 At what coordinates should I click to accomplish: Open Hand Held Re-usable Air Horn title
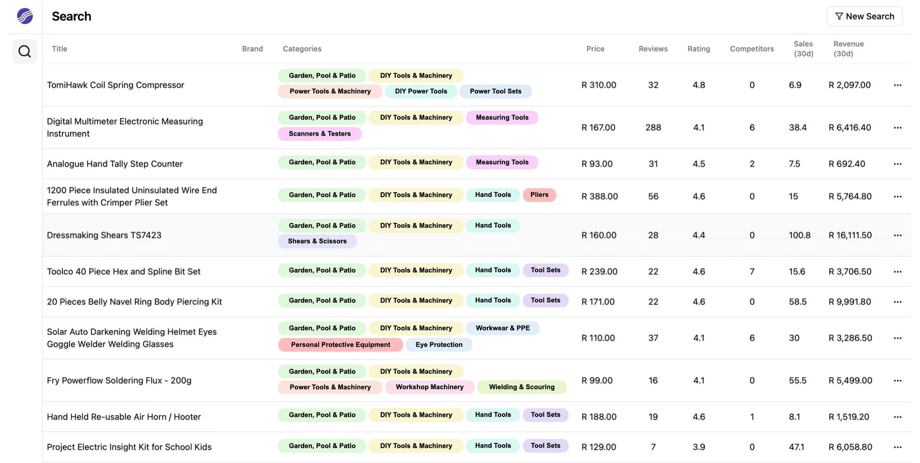[124, 417]
